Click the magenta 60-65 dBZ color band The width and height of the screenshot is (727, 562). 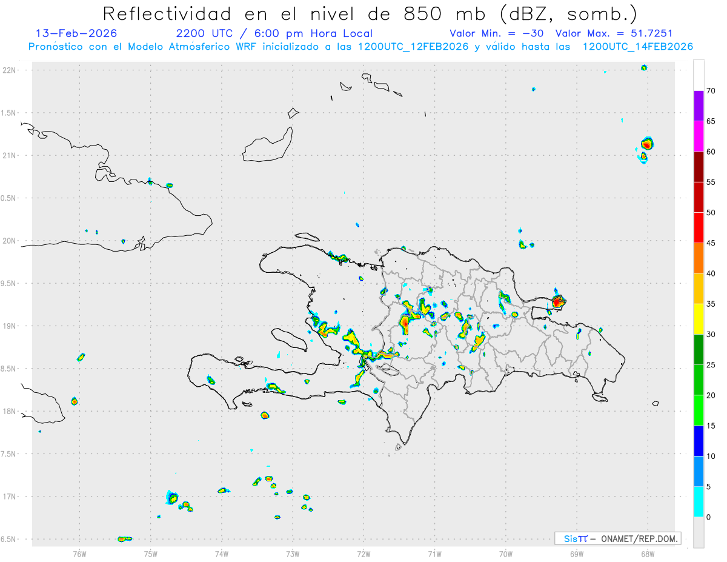pyautogui.click(x=699, y=136)
